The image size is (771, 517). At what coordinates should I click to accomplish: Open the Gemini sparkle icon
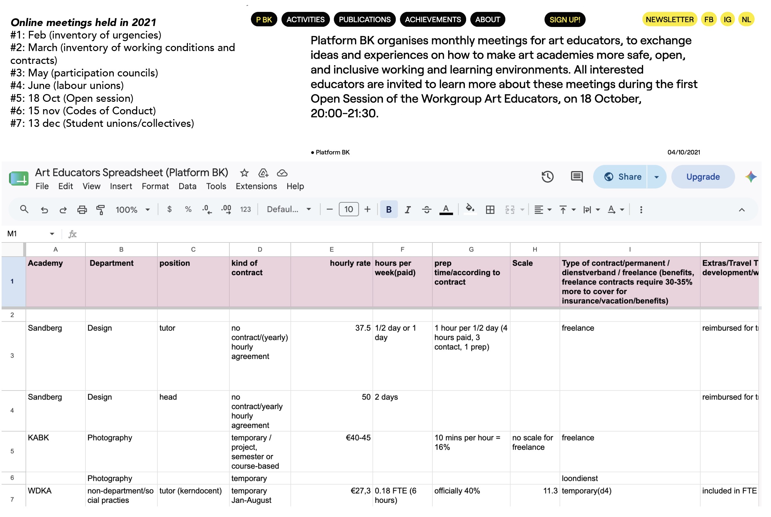pyautogui.click(x=751, y=177)
